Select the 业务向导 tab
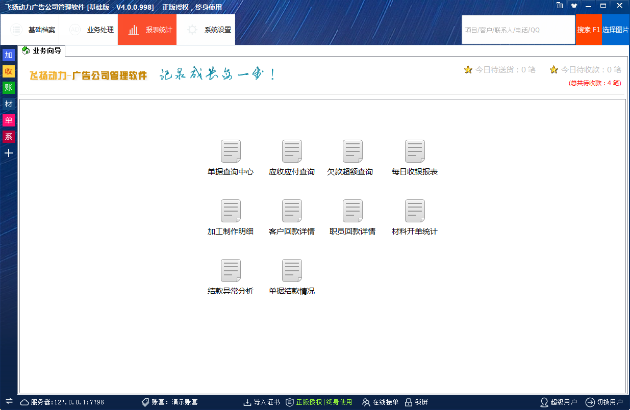This screenshot has height=410, width=630. pos(42,50)
